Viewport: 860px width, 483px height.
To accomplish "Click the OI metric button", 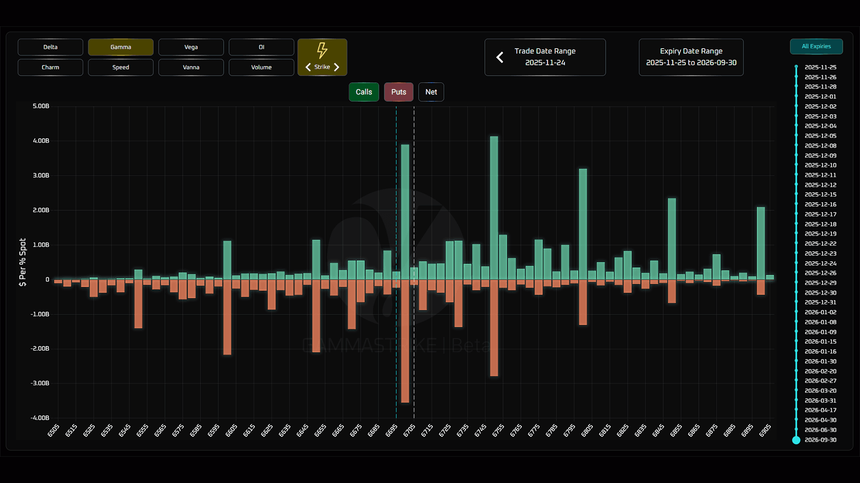I will point(261,47).
